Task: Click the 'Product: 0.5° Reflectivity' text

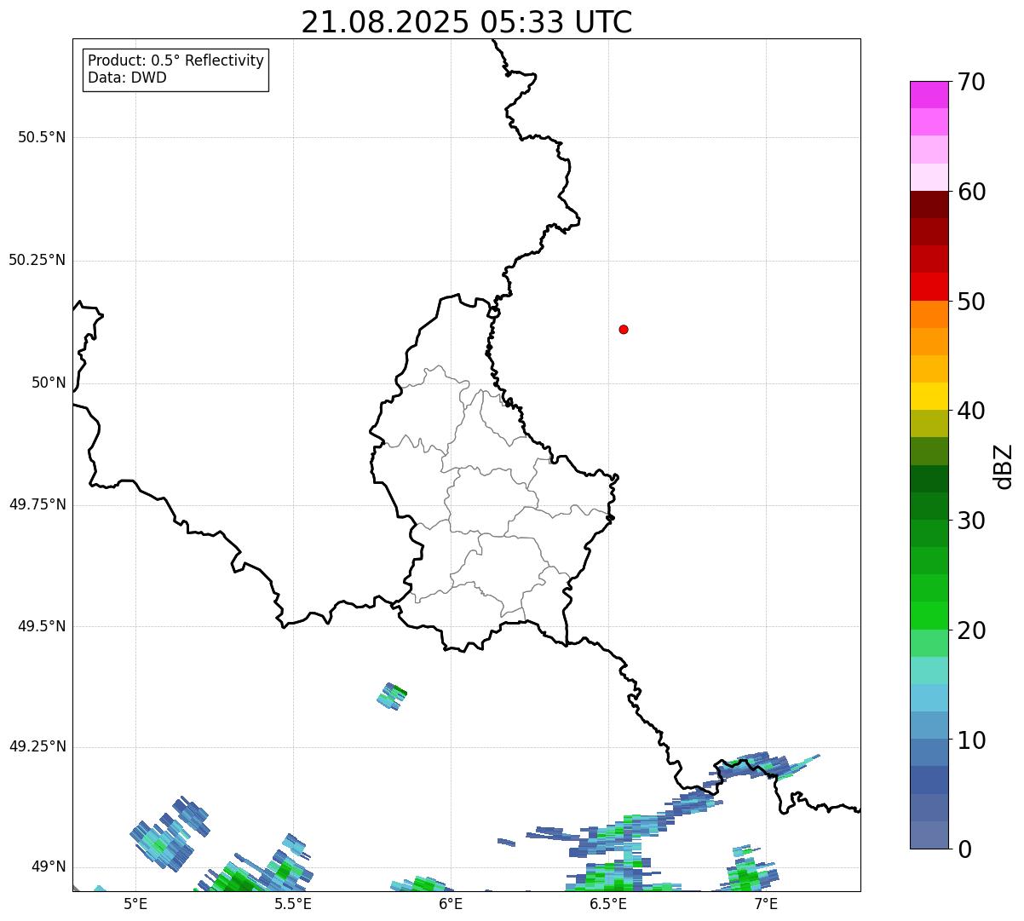Action: click(175, 61)
